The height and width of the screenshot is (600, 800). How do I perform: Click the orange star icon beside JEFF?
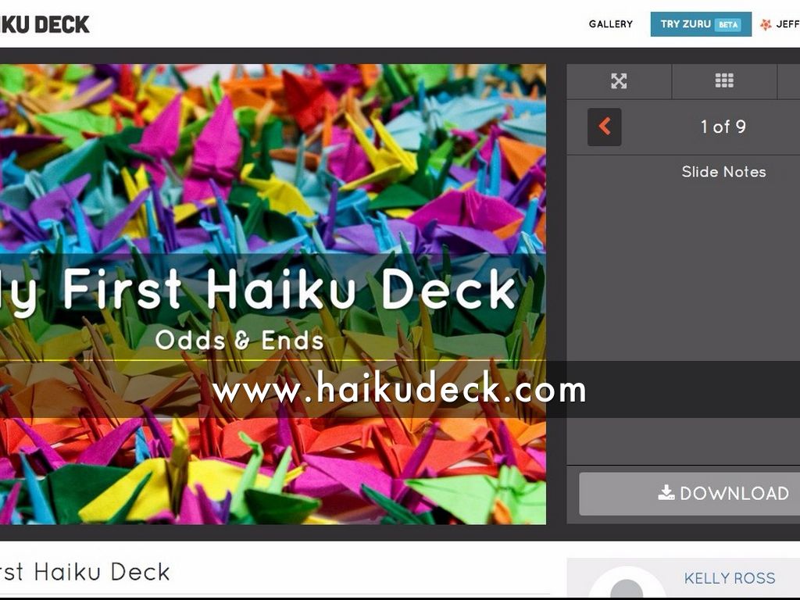[766, 24]
